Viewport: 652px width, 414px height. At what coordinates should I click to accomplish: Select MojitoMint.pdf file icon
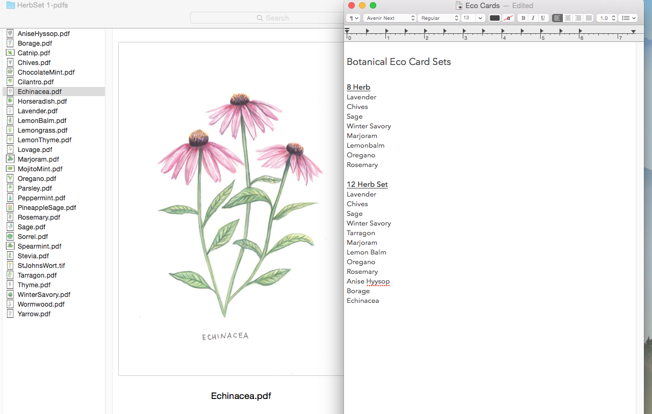[x=10, y=169]
